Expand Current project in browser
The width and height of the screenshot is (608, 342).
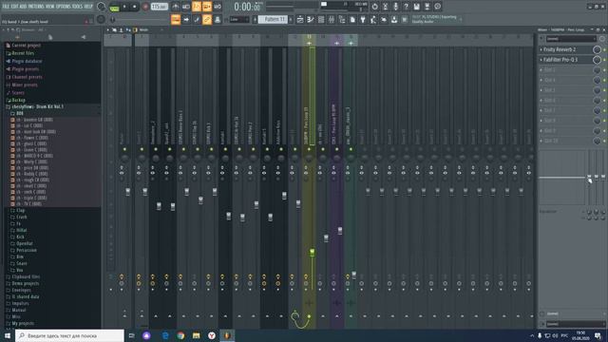(26, 46)
